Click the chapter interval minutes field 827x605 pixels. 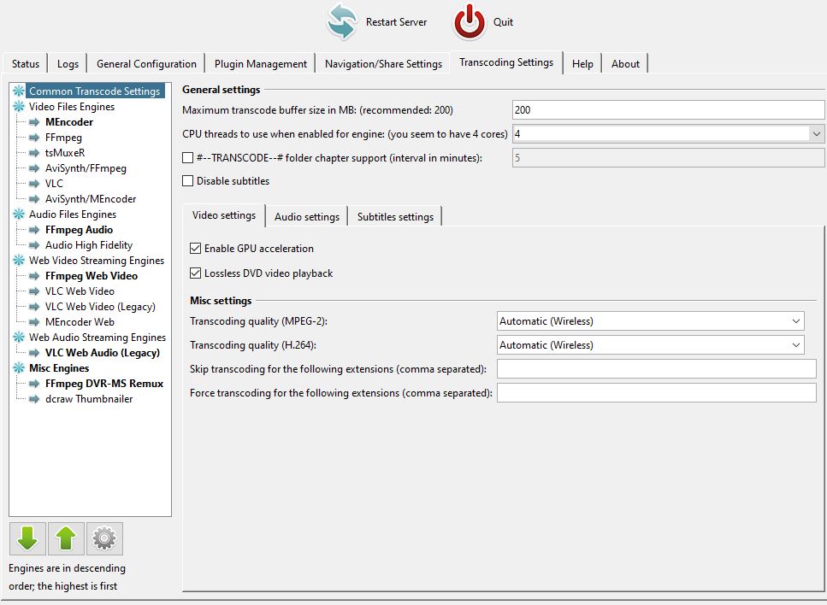[668, 157]
